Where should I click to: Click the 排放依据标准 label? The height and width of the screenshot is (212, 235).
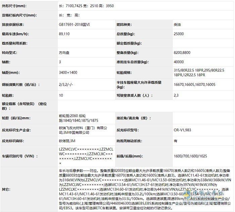[x=13, y=25]
